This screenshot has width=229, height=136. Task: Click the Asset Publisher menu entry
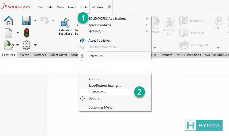pos(100,41)
